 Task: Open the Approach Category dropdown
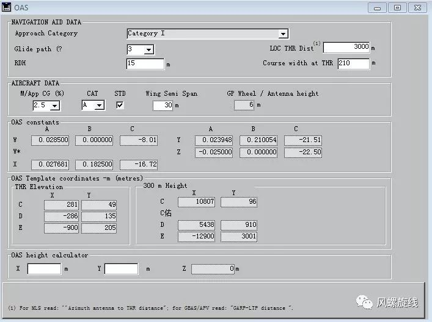(x=283, y=34)
